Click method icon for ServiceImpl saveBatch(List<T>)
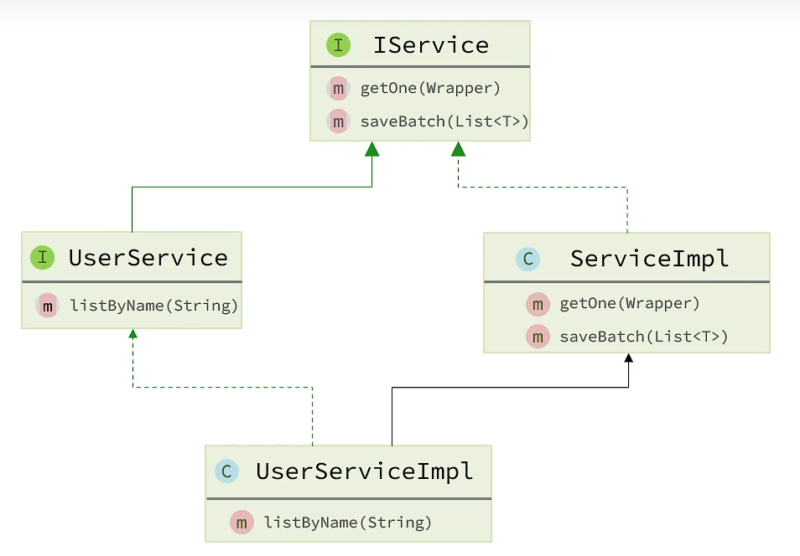The width and height of the screenshot is (800, 556). click(x=537, y=337)
